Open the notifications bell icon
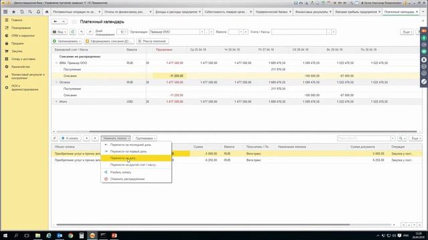Screen dimensions: 428x240 [x=39, y=12]
